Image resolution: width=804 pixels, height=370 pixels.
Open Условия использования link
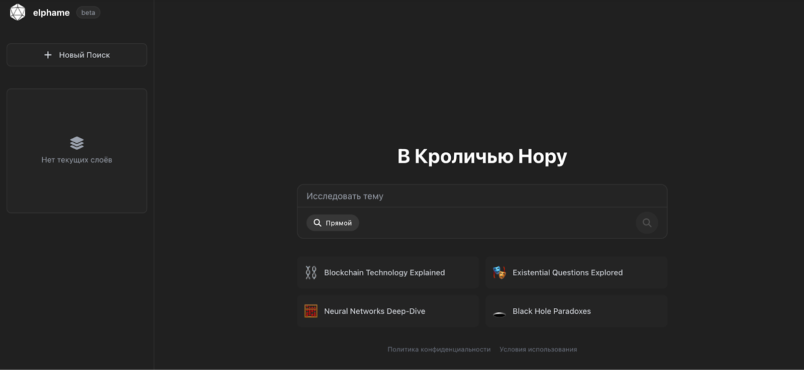click(x=538, y=349)
